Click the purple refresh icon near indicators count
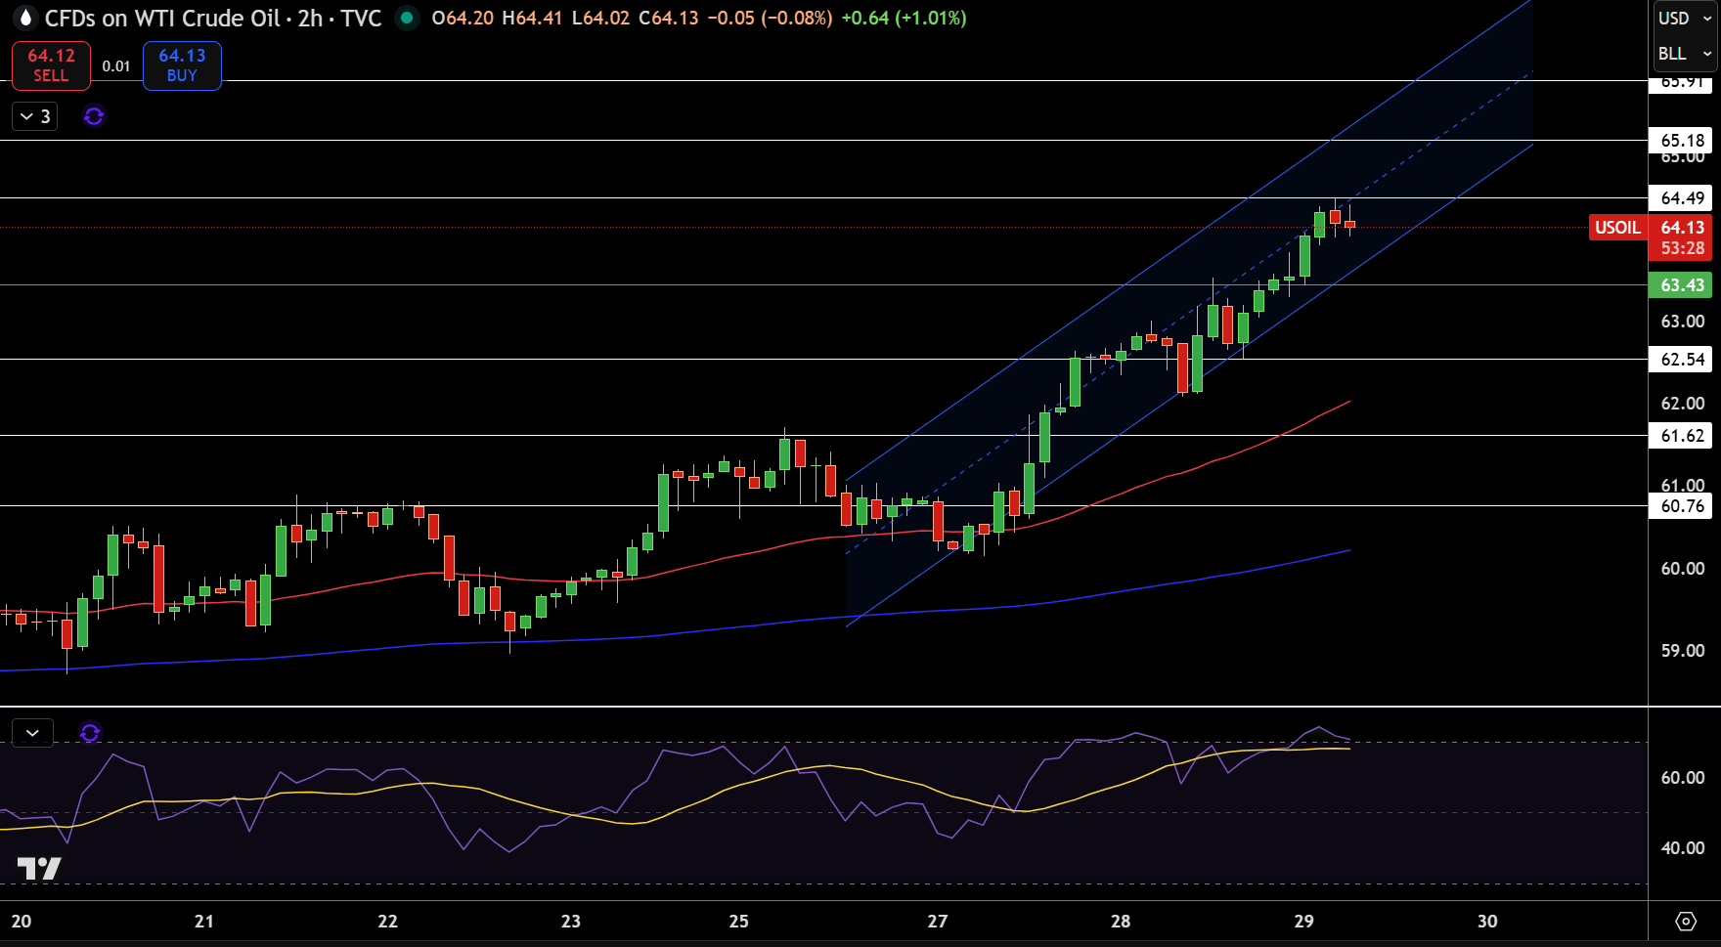The image size is (1721, 947). [x=94, y=116]
